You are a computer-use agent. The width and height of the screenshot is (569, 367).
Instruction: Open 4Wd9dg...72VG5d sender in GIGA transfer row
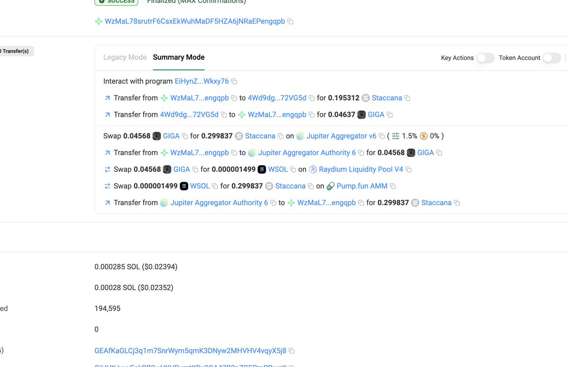189,114
